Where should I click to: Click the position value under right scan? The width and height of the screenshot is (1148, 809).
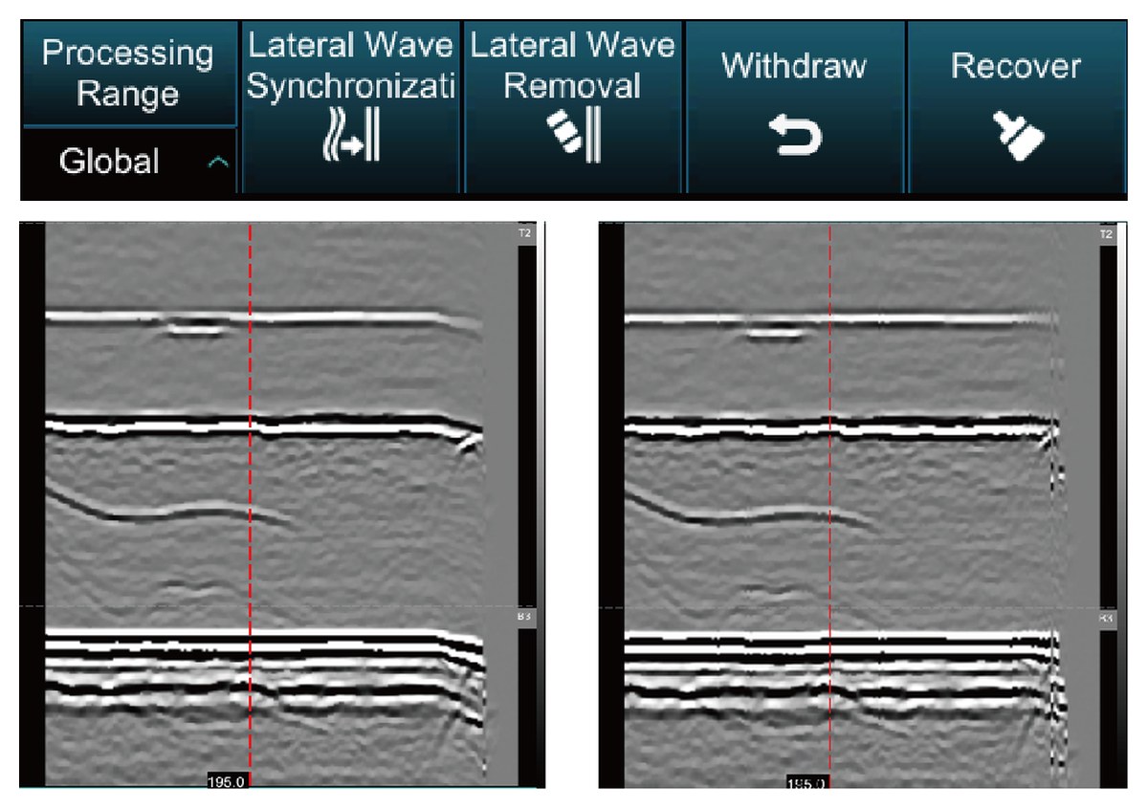(x=807, y=781)
